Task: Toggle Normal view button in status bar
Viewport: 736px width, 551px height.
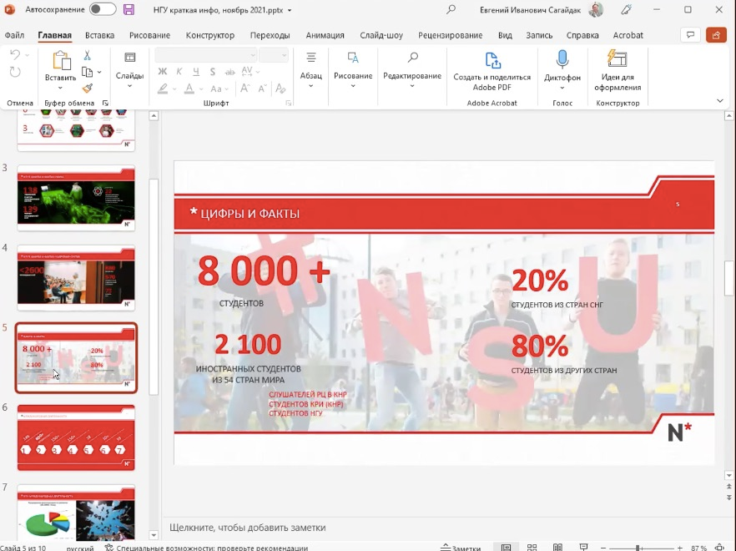Action: (506, 547)
